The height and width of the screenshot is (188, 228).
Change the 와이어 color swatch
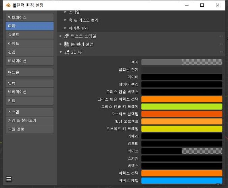click(x=182, y=77)
